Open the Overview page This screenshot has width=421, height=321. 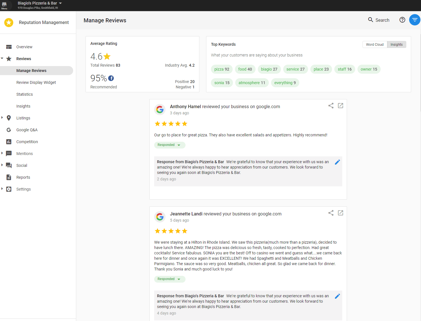tap(24, 47)
